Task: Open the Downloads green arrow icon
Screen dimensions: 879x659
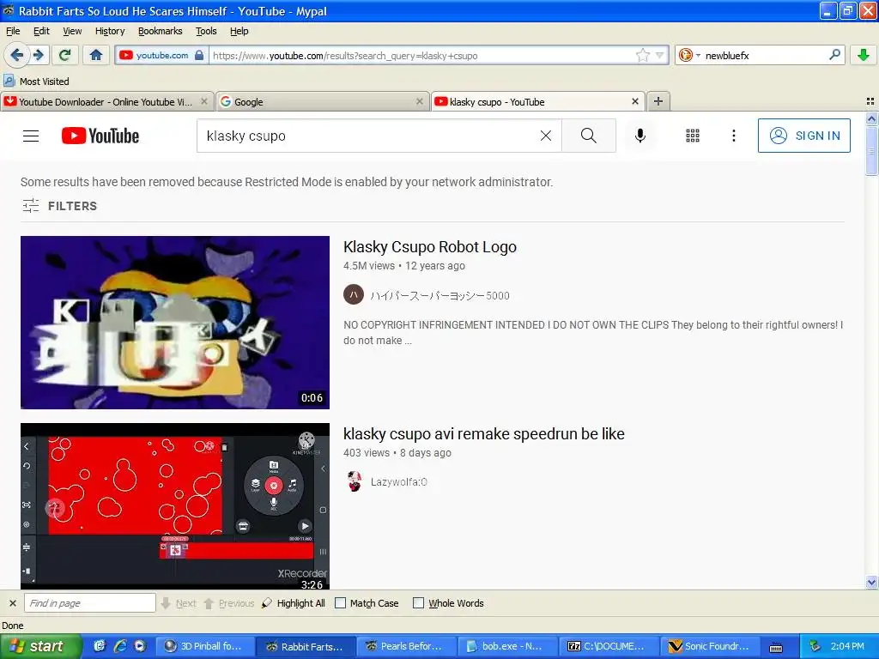Action: pyautogui.click(x=864, y=55)
